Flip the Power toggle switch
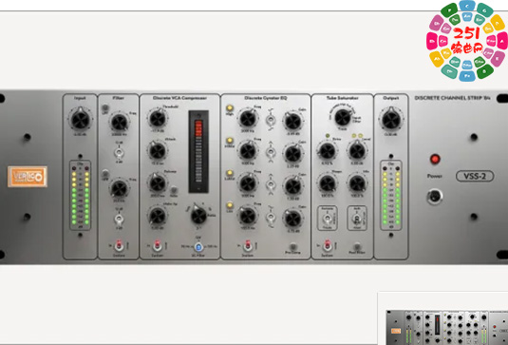Viewport: 508px width, 345px height. tap(435, 197)
